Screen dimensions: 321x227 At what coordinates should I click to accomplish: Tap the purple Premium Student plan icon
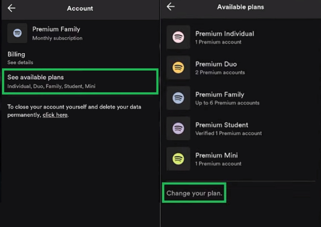(x=178, y=128)
